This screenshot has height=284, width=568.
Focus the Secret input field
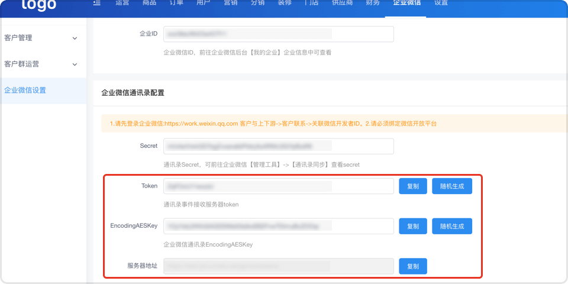tap(278, 146)
